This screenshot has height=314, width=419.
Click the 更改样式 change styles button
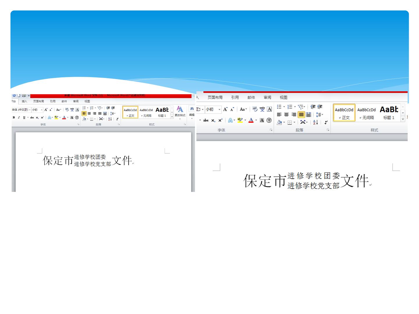(180, 113)
